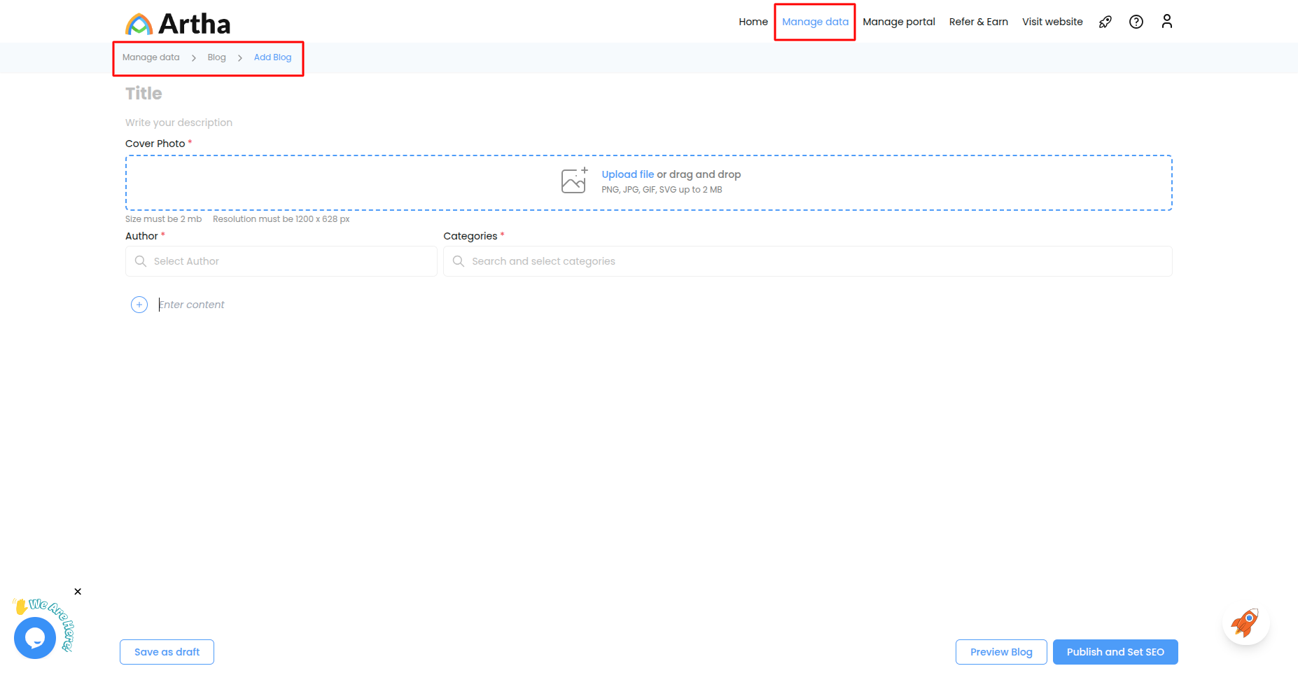Click the floating rocket launcher button
The height and width of the screenshot is (673, 1298).
[x=1245, y=623]
